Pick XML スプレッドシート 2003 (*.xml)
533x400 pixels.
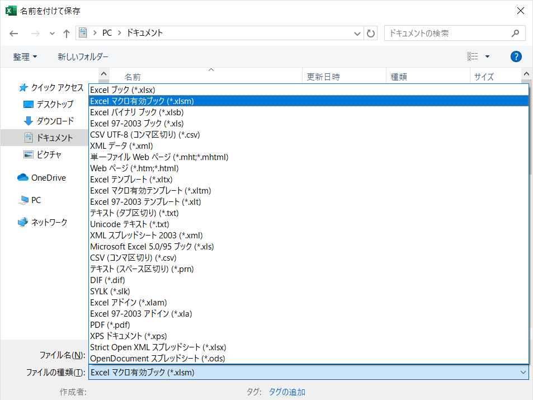click(309, 236)
